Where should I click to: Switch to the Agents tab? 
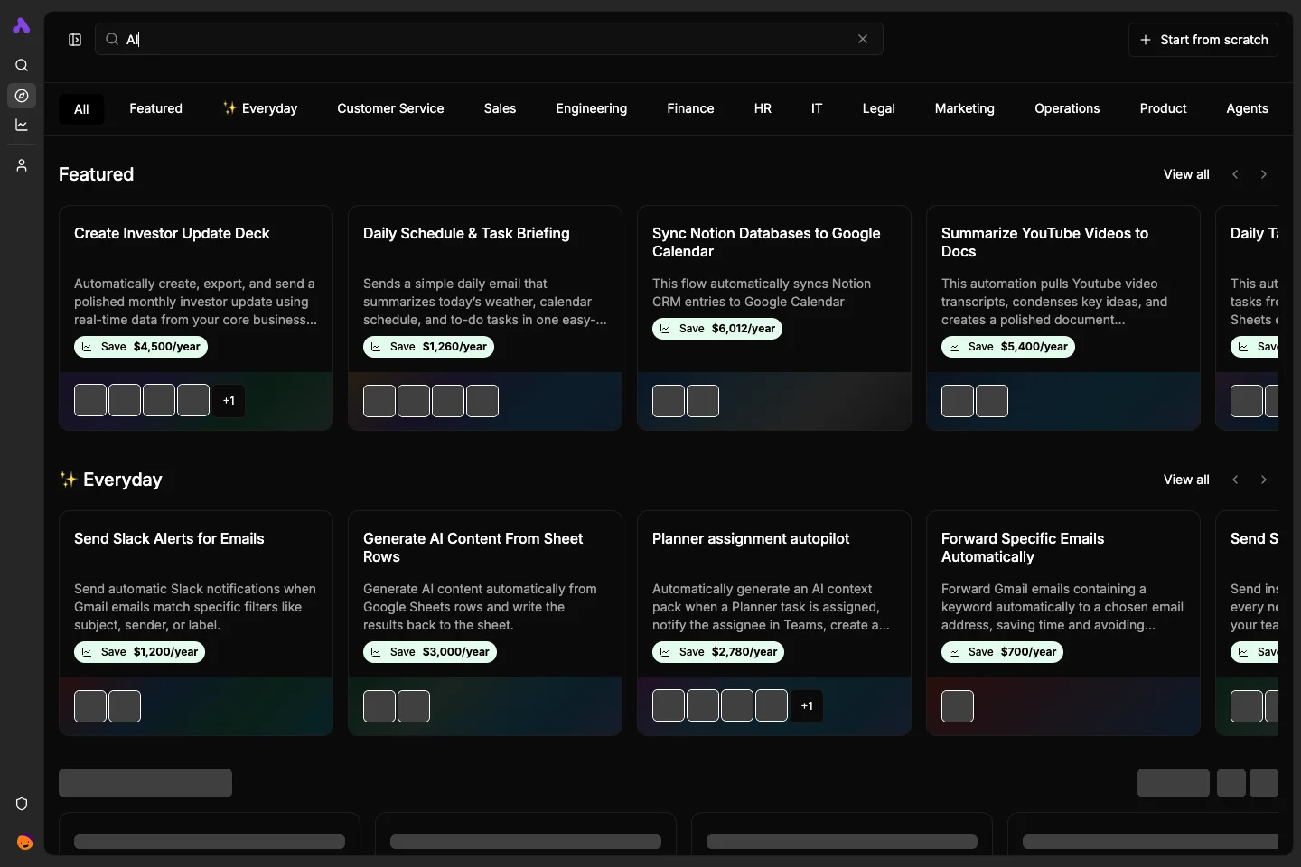[1247, 108]
